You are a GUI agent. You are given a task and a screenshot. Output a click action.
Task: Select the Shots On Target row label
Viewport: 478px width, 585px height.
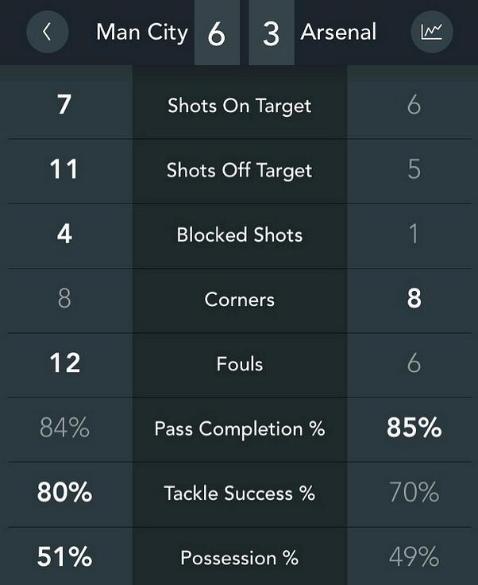[x=239, y=106]
